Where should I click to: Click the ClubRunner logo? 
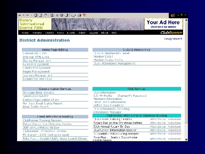(x=171, y=33)
